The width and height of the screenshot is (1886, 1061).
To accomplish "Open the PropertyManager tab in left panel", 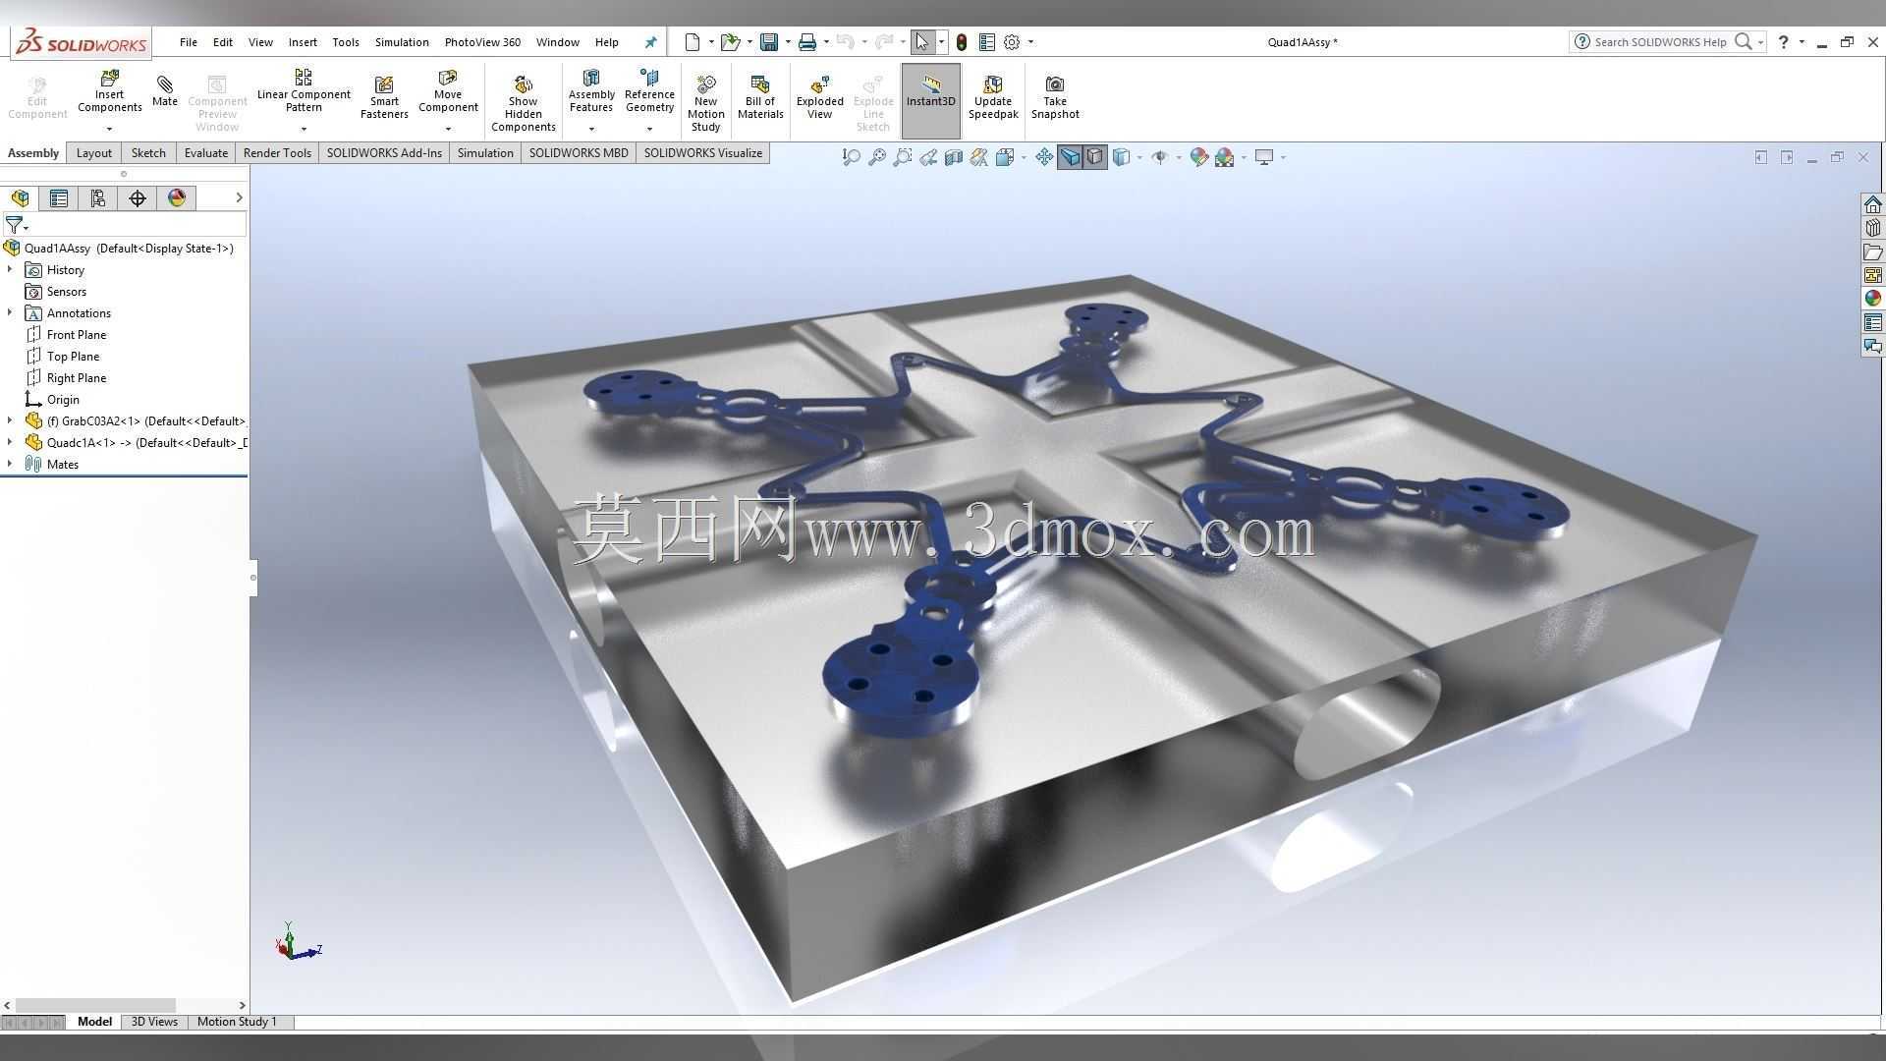I will pyautogui.click(x=59, y=198).
